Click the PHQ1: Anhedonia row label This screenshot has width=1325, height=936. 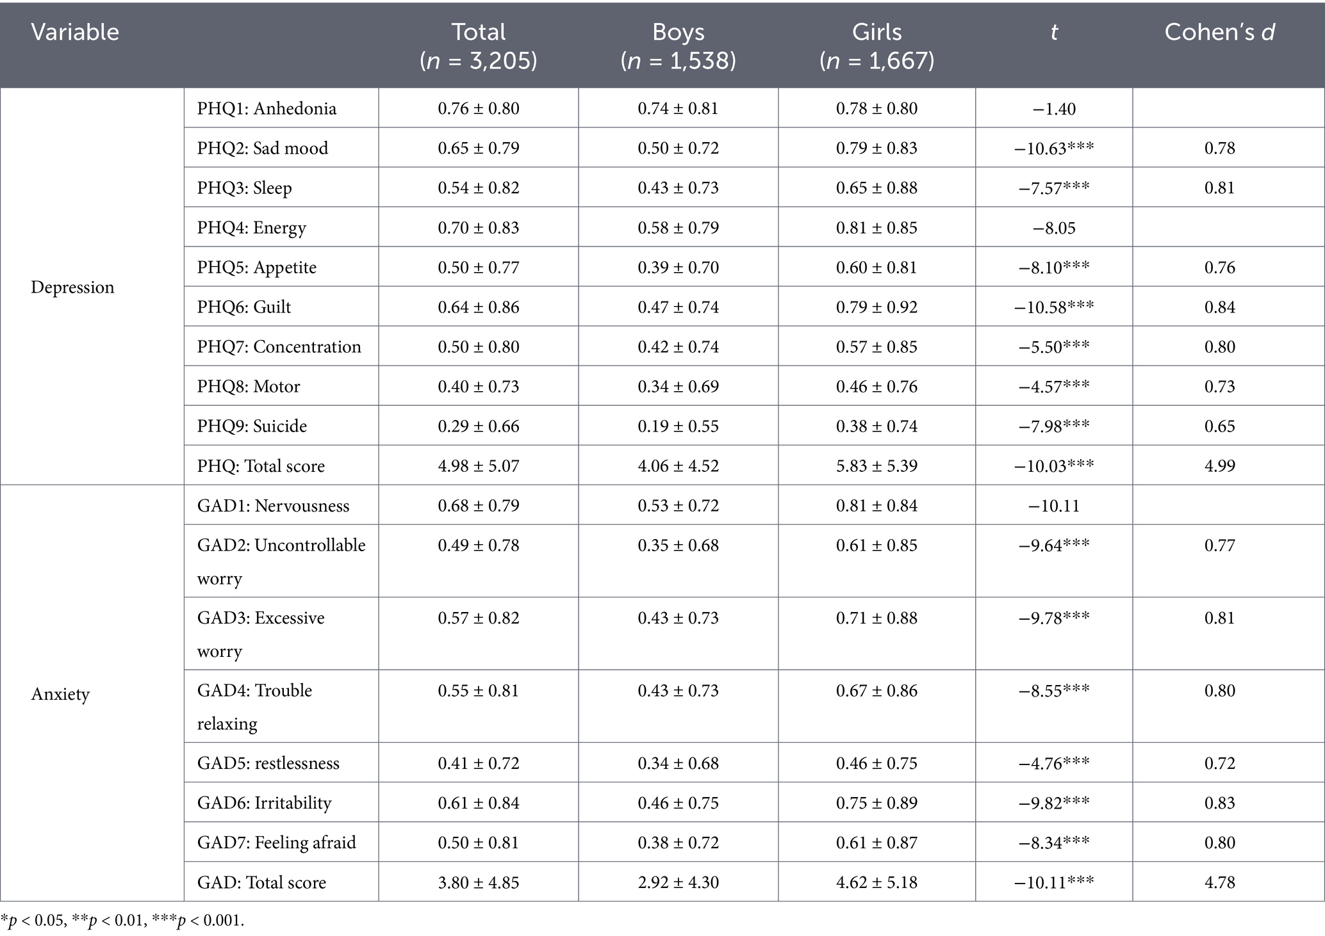tap(267, 108)
